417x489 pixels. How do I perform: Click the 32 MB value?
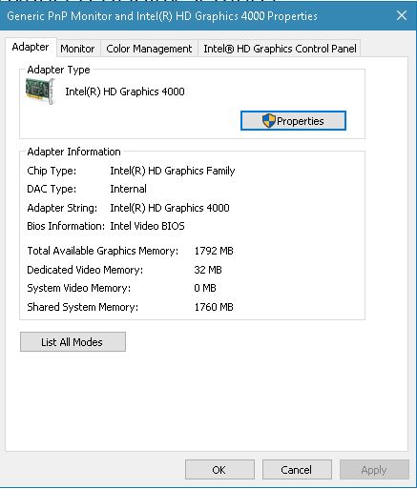[x=208, y=270]
